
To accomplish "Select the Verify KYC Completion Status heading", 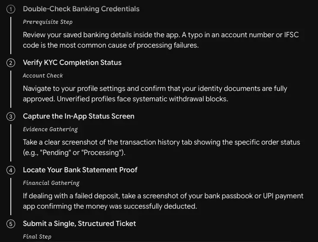I will point(72,62).
